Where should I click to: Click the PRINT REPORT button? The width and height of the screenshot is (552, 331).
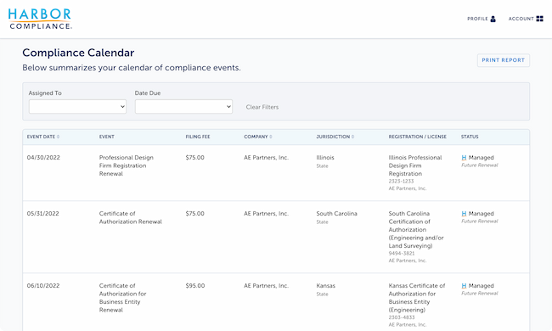(504, 60)
